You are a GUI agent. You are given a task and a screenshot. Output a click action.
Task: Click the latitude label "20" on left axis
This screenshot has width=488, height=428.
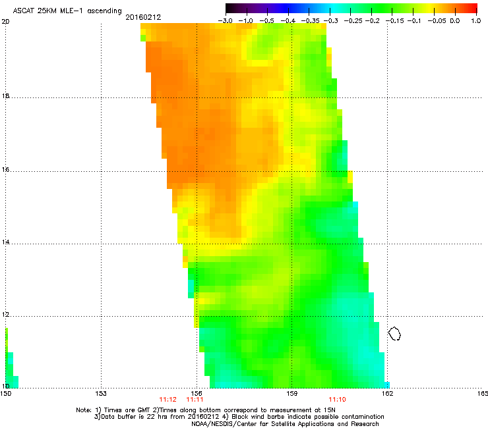[5, 22]
